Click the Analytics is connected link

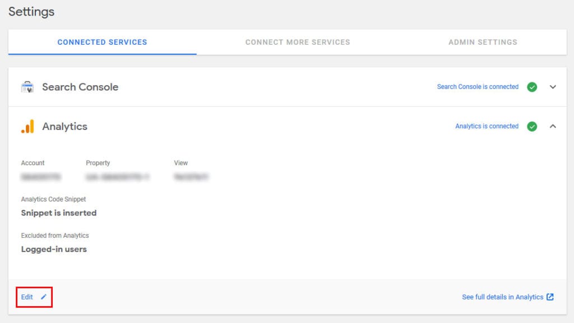tap(487, 126)
